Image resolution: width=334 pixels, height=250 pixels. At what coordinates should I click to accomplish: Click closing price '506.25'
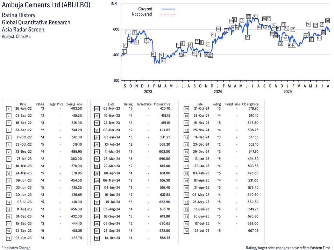click(253, 130)
